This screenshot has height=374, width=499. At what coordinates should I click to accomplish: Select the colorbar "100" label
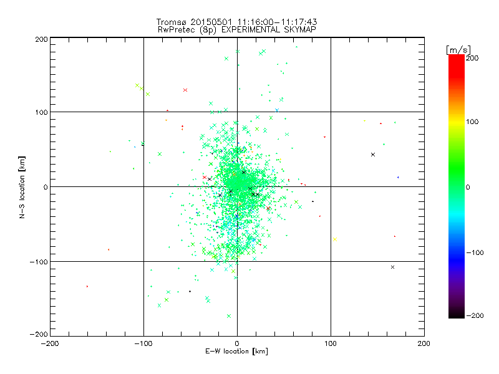472,122
